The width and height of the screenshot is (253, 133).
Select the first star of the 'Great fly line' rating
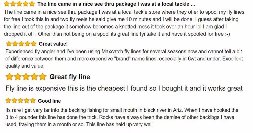tap(10, 77)
